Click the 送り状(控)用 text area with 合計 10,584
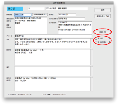 pyautogui.click(x=53, y=84)
